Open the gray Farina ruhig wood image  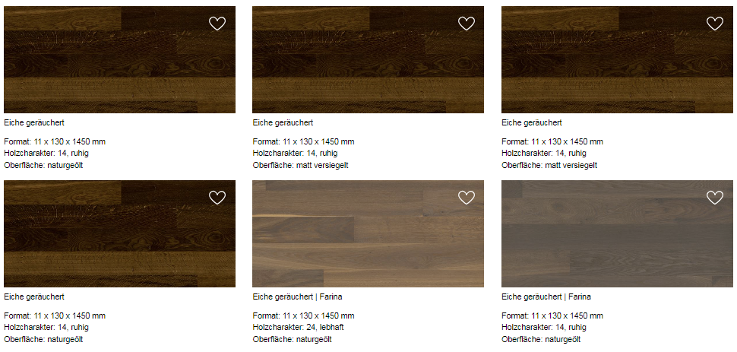(x=617, y=234)
